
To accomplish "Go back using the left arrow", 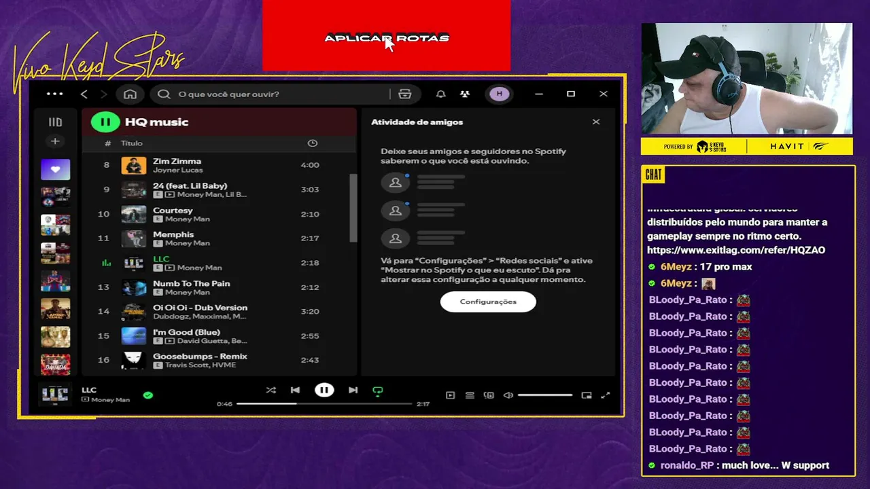I will 84,94.
